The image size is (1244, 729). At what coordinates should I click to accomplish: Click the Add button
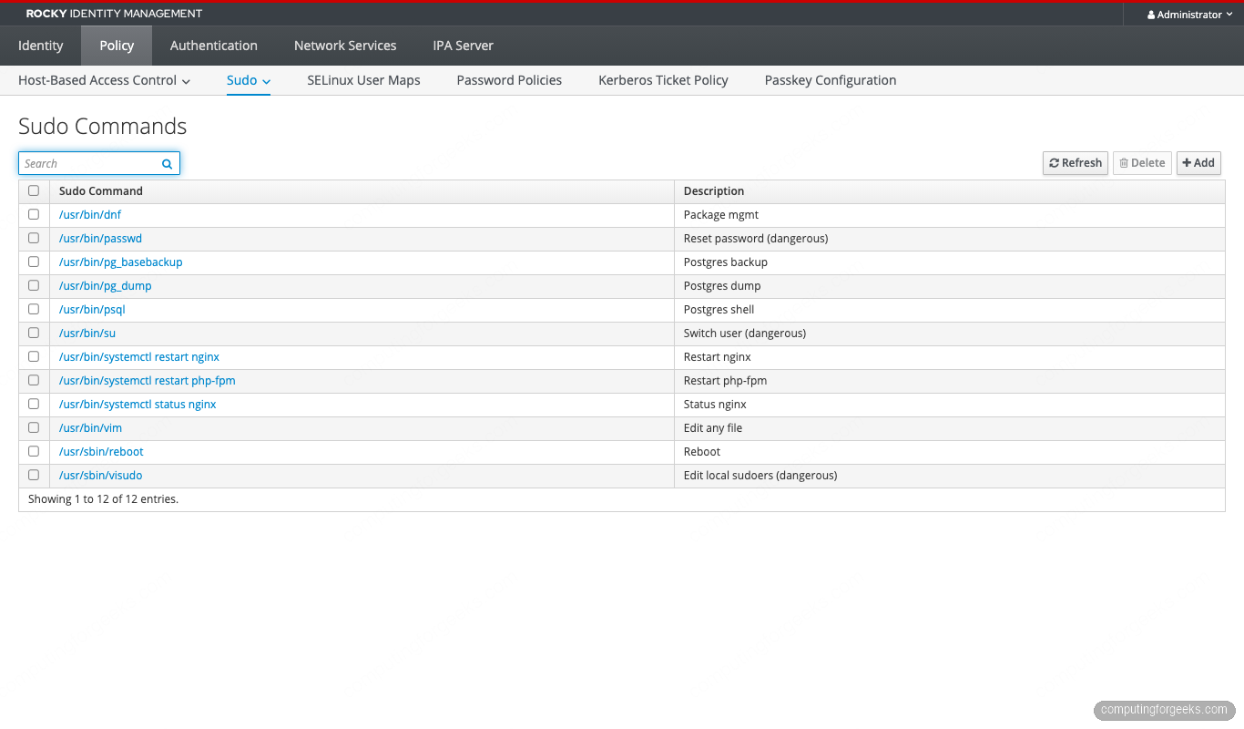(x=1198, y=163)
